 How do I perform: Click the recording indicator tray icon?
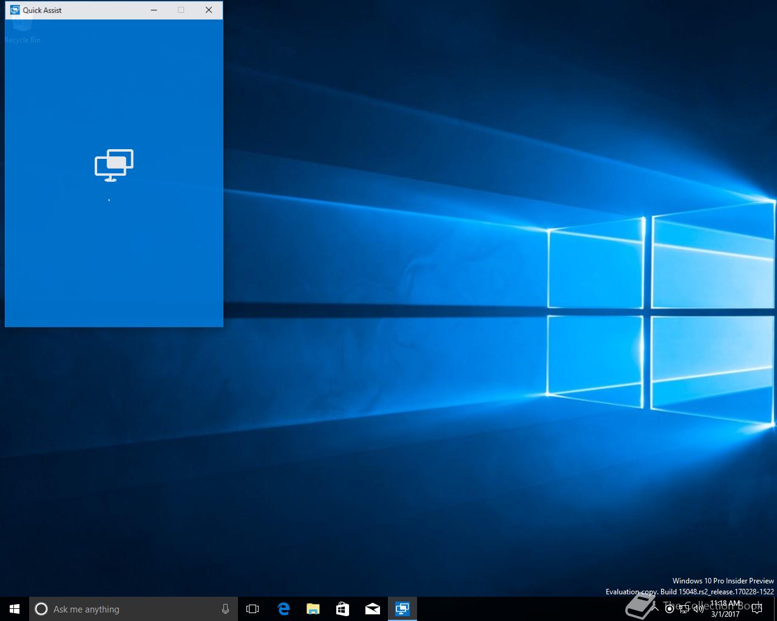click(x=670, y=609)
